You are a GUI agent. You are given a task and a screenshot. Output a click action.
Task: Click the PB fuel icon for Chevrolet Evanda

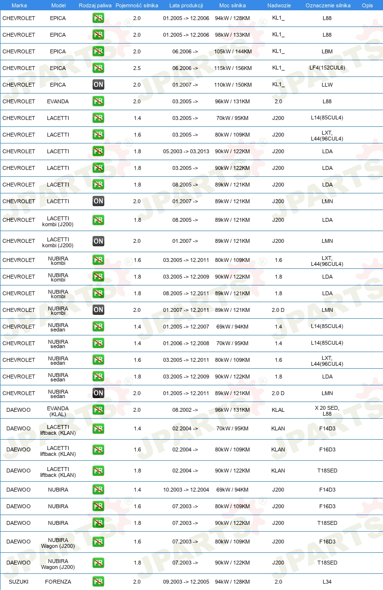tap(98, 101)
